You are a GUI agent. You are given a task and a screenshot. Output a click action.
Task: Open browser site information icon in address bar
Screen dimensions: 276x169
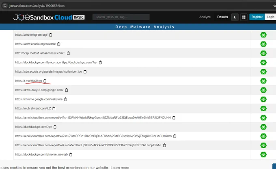coord(5,6)
